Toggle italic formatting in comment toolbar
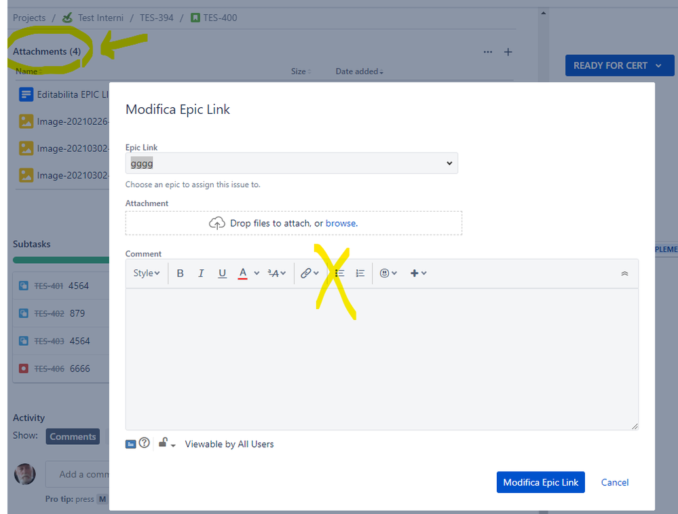The height and width of the screenshot is (514, 678). point(201,273)
